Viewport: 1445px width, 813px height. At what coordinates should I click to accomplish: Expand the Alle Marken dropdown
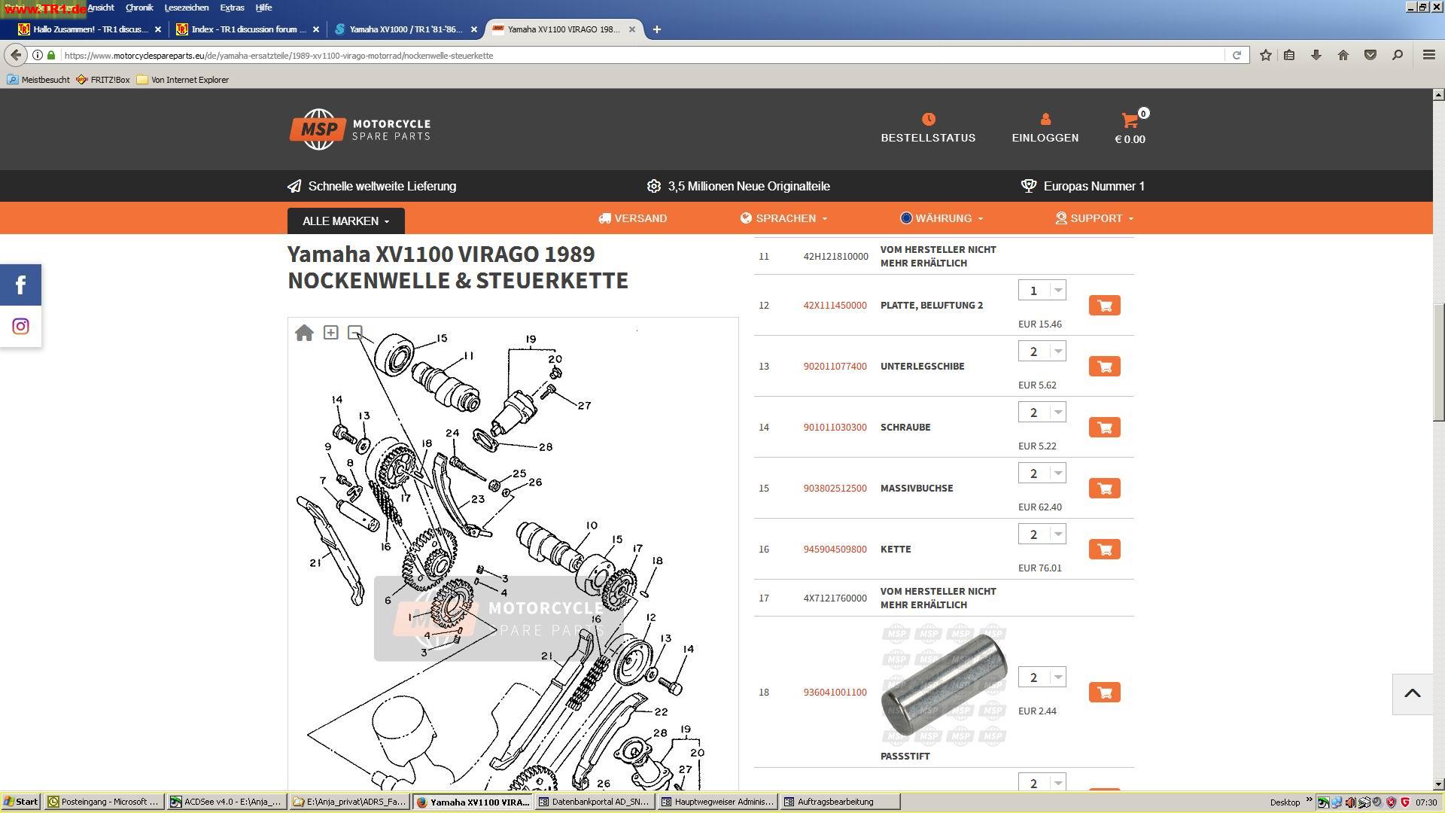tap(346, 221)
